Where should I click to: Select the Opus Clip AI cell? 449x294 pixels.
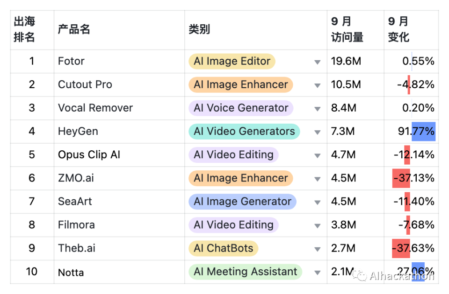coord(89,155)
